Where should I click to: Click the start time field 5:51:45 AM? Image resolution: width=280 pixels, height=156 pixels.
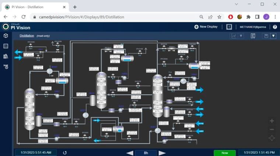tap(36, 152)
